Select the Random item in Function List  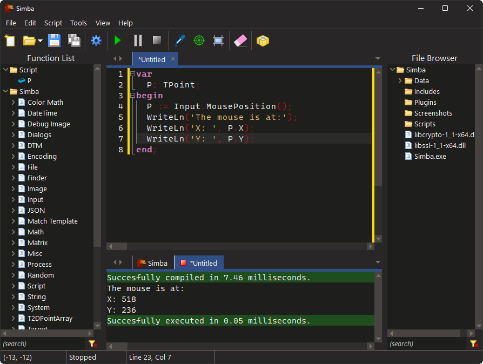tap(41, 275)
